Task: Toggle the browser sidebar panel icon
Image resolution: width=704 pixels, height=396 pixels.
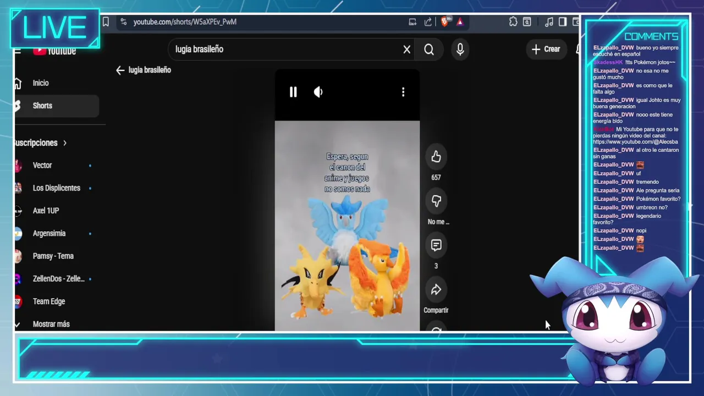Action: [x=563, y=22]
